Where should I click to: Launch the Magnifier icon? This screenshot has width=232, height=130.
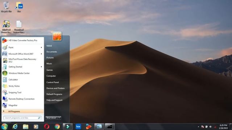tap(5, 105)
